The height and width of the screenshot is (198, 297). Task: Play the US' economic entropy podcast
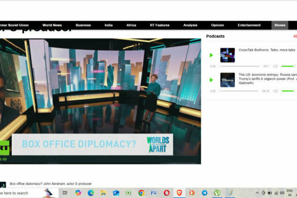211,80
